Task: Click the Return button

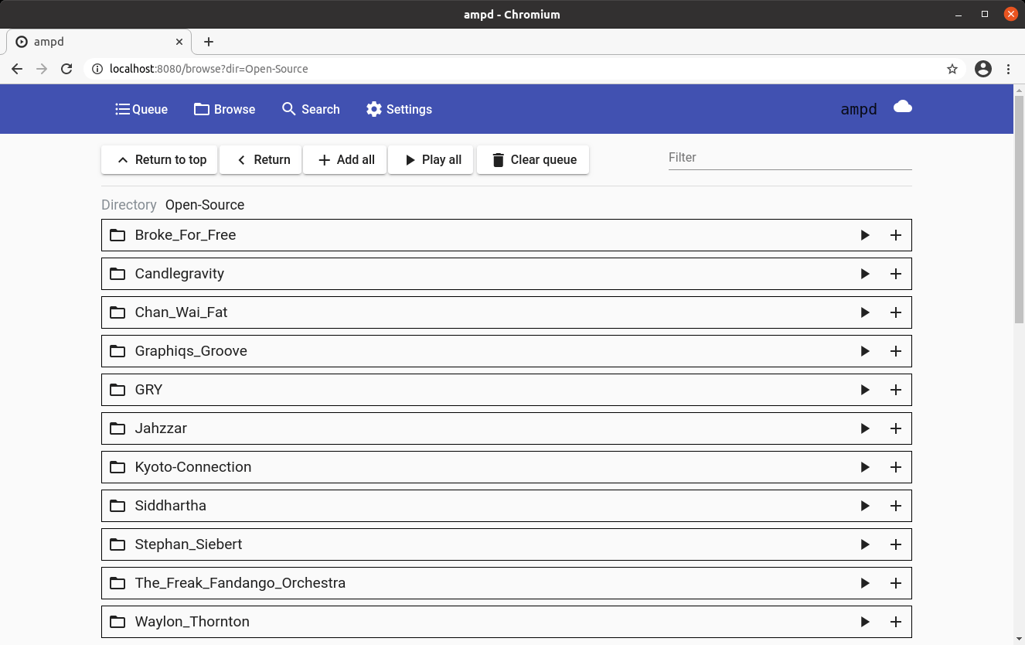Action: coord(261,160)
